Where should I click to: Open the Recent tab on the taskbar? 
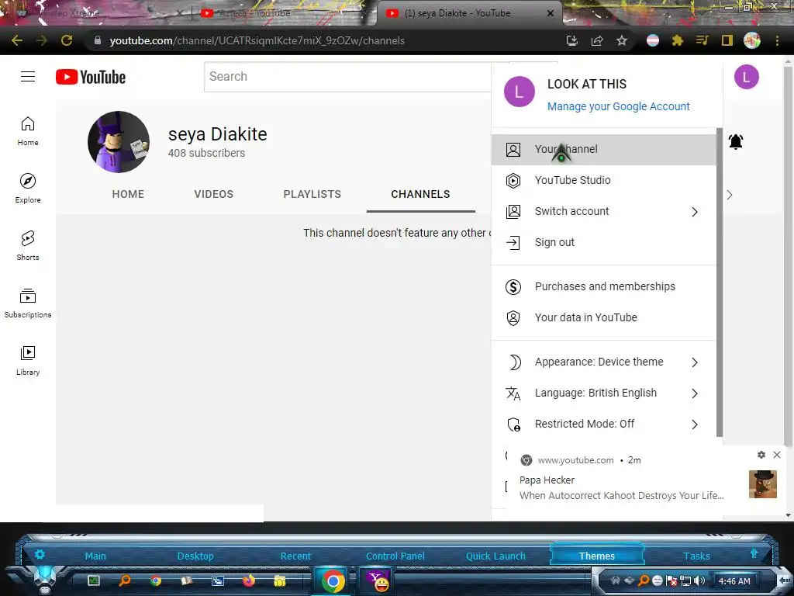[x=295, y=556]
